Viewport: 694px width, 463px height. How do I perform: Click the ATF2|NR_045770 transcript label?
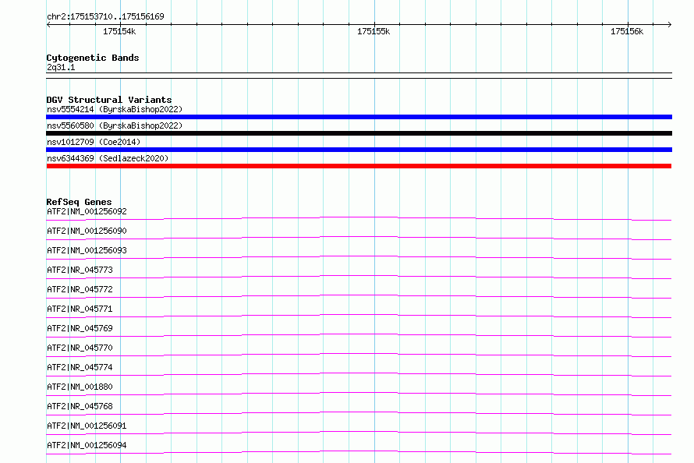coord(80,348)
